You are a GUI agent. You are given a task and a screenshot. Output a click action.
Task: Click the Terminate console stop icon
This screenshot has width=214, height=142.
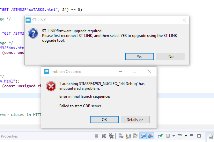pos(96,136)
